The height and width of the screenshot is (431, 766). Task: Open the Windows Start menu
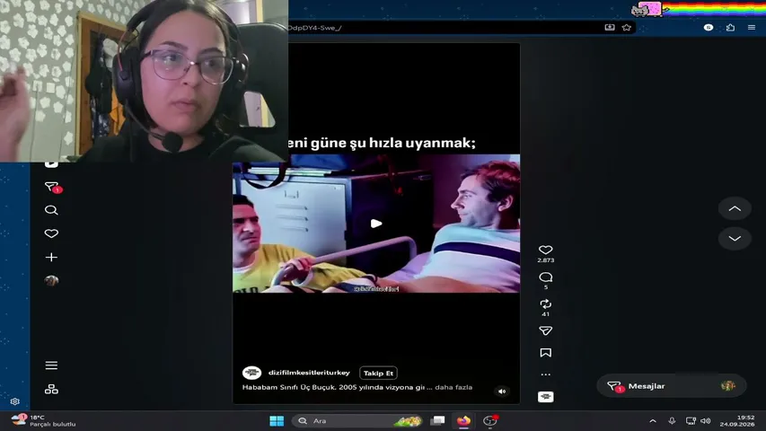tap(277, 421)
